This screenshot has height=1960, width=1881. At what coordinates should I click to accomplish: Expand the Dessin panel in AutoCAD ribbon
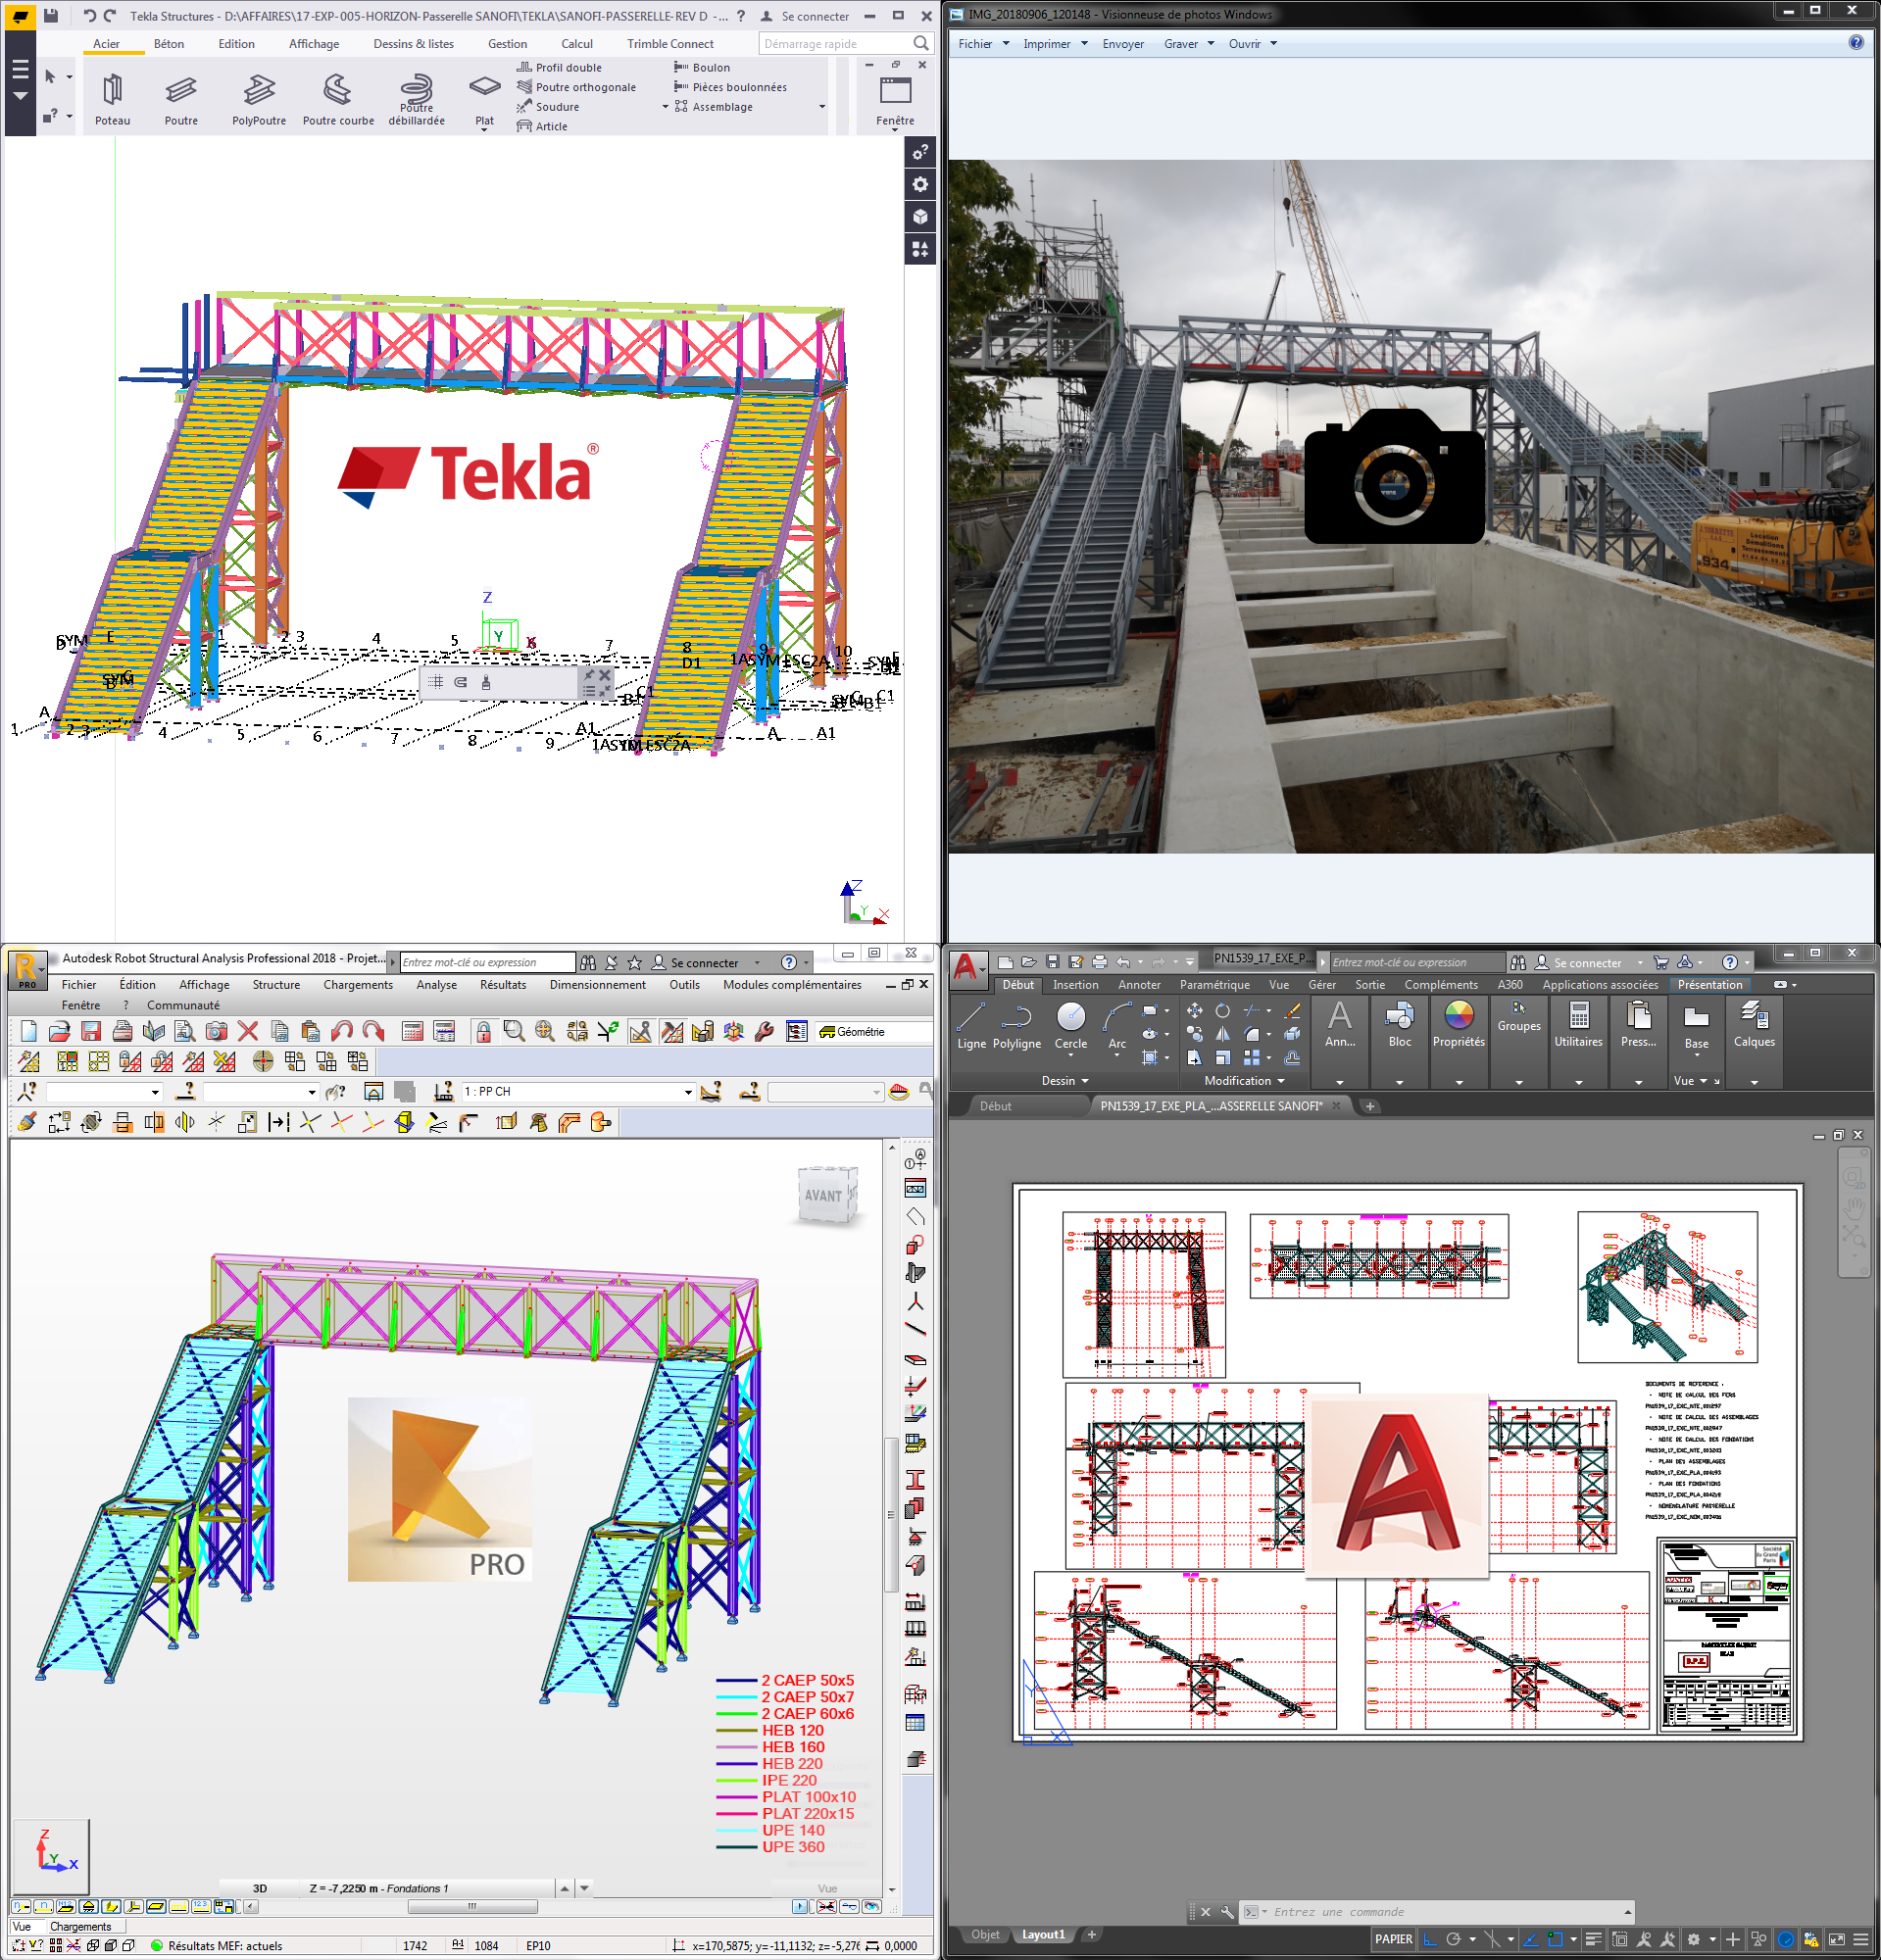pyautogui.click(x=1064, y=1081)
